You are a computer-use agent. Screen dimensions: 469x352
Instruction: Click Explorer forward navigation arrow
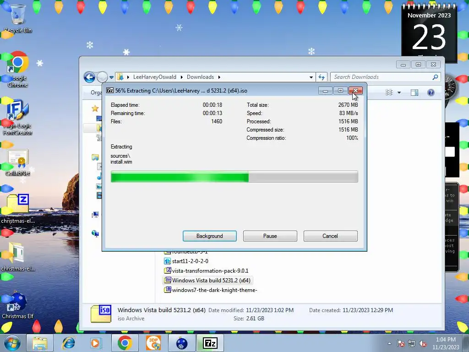[102, 77]
